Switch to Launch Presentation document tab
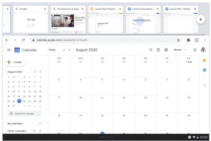This screenshot has width=211, height=141. 143,19
